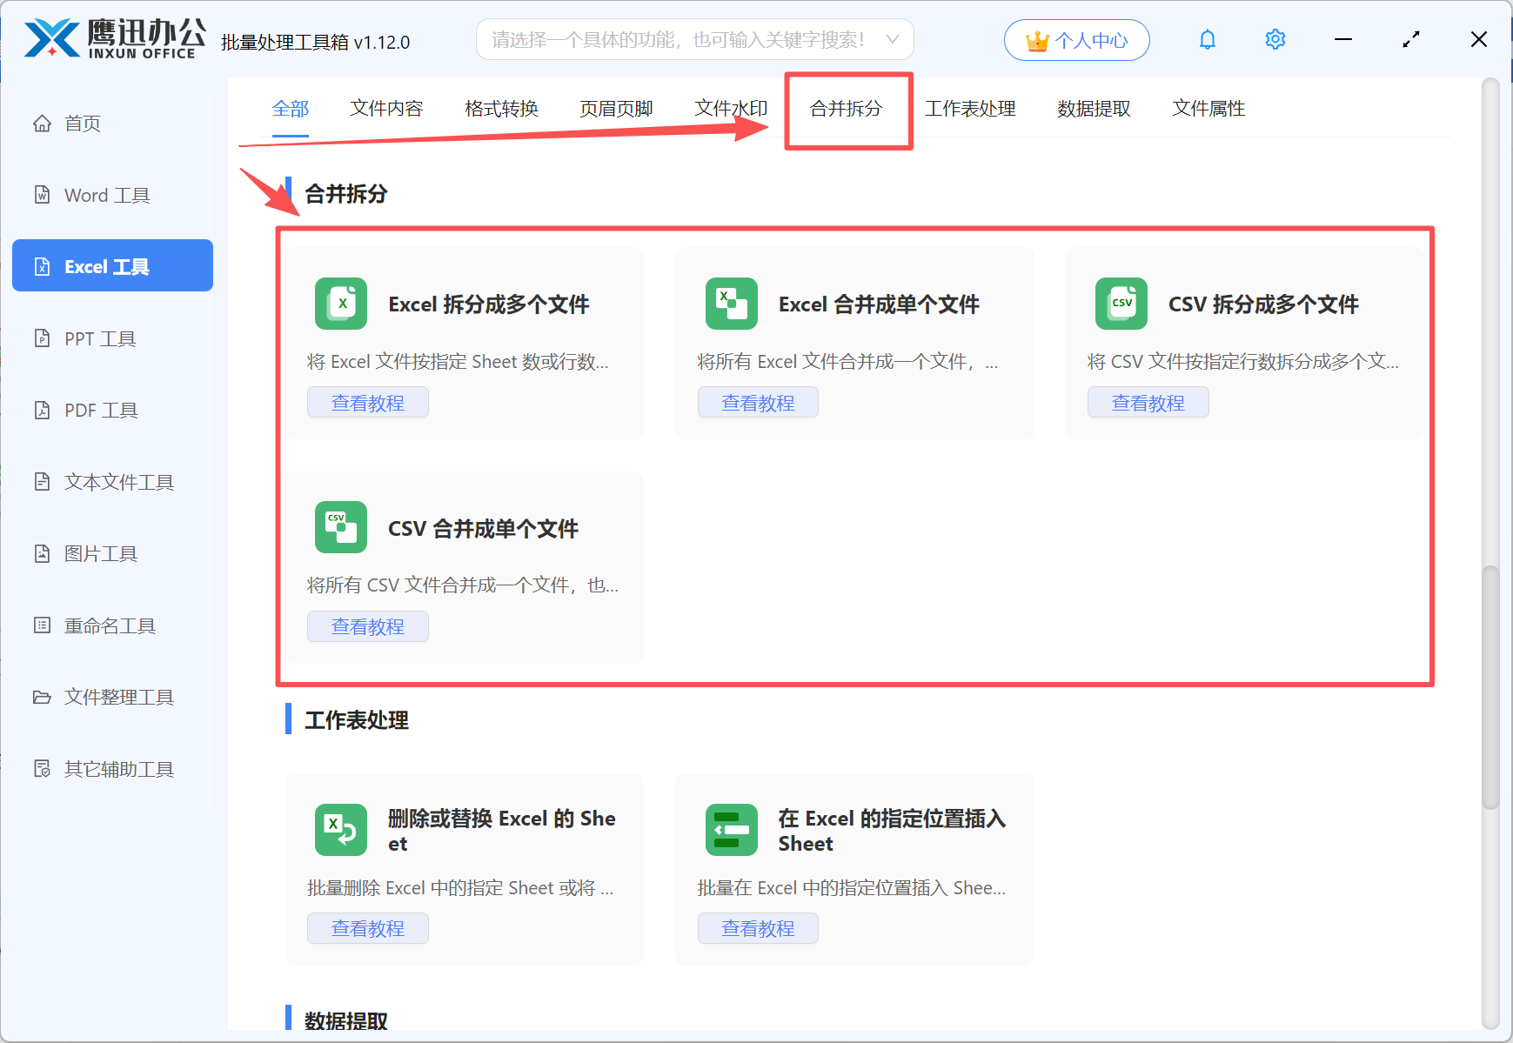Click the CSV split into multiple files icon

[1121, 304]
